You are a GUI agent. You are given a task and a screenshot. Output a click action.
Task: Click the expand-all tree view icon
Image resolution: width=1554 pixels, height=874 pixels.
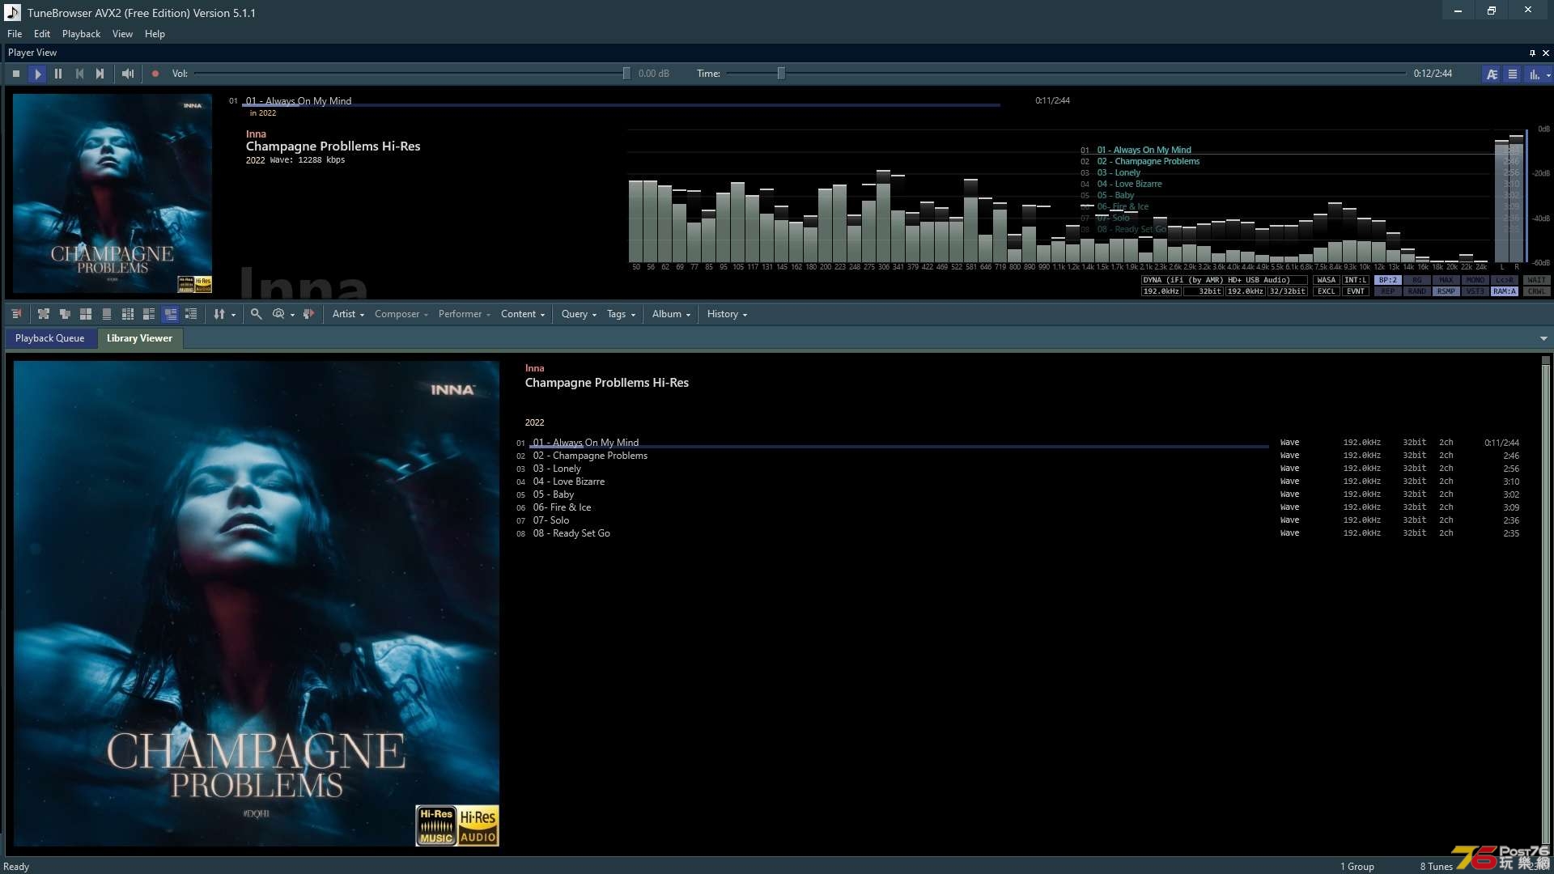pos(44,314)
